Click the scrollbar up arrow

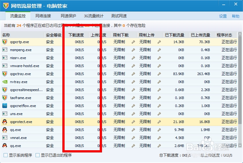point(240,34)
